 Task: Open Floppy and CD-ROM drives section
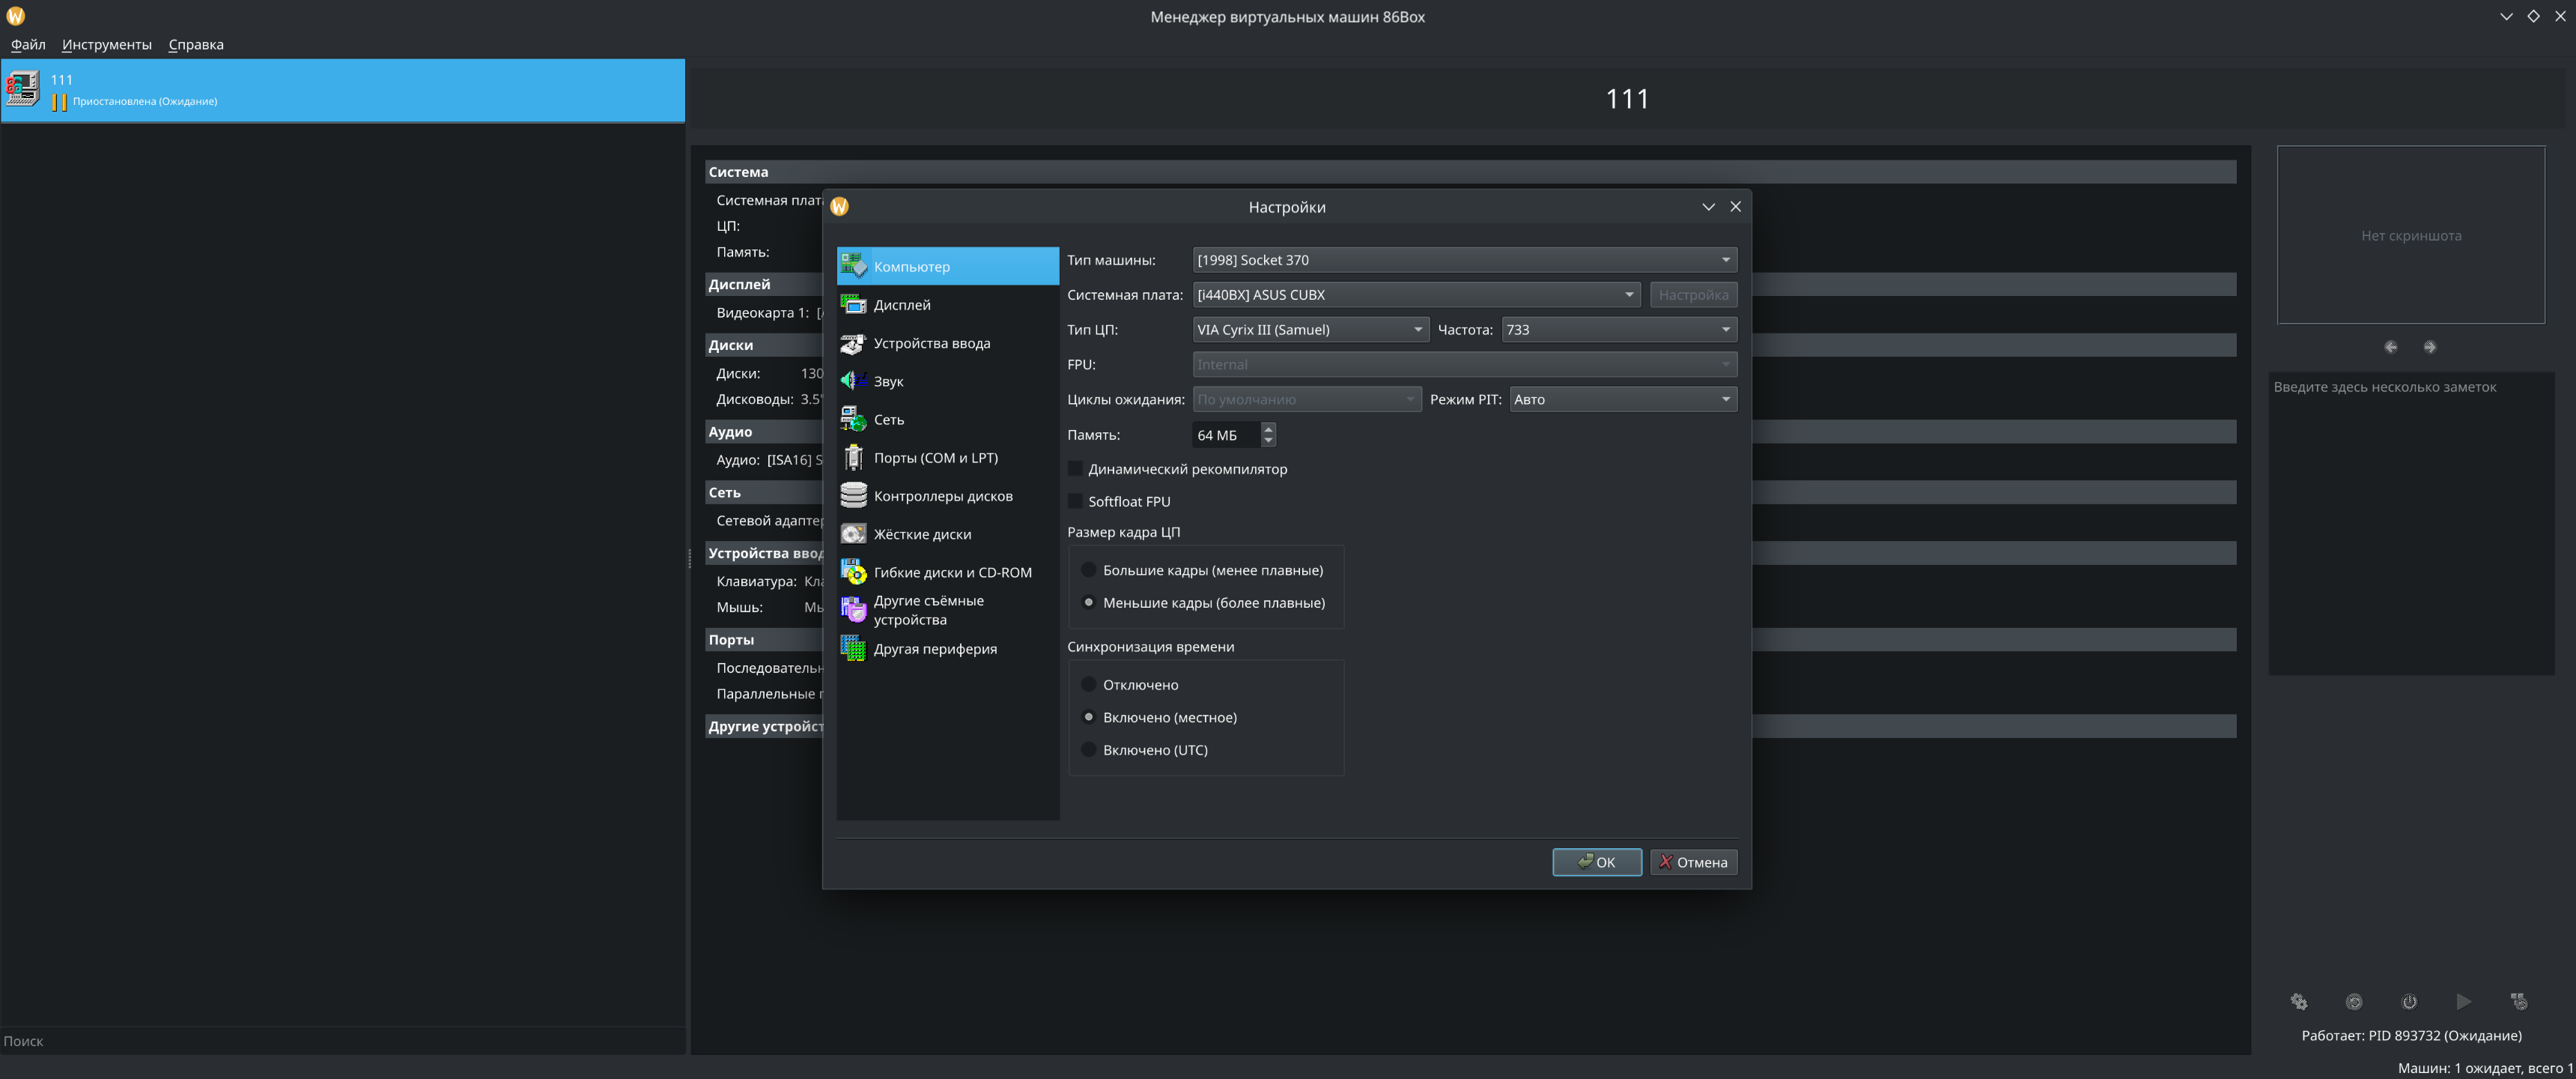(951, 572)
